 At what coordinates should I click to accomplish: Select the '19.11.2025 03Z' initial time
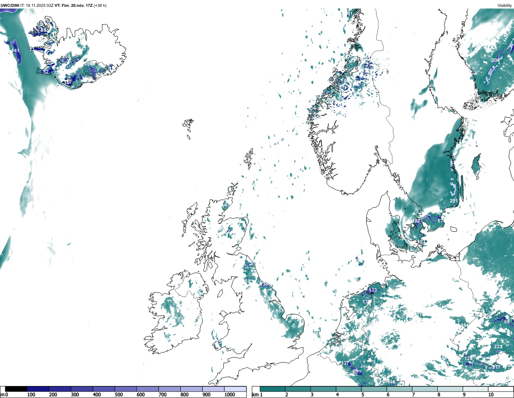(40, 5)
